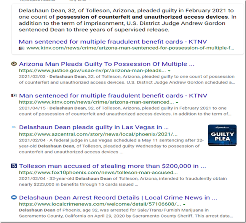
Task: Open the dropdown arrow after the ktnv.com result URL
Action: pos(177,102)
